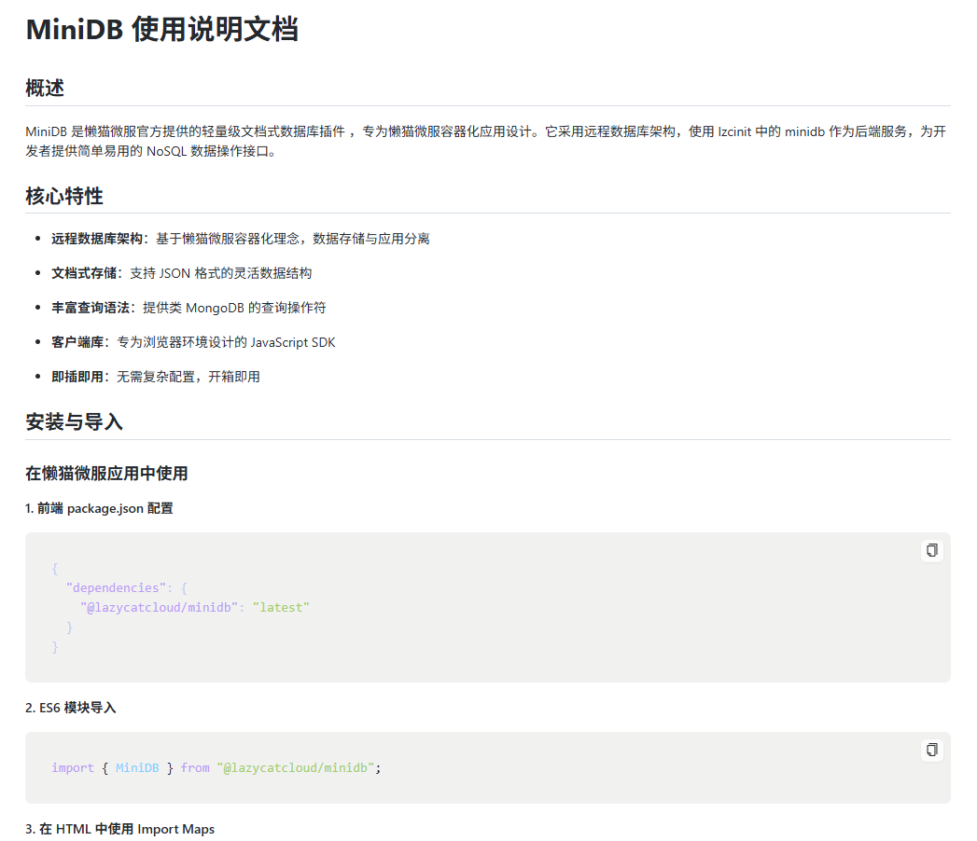977x841 pixels.
Task: Click the 即插即用 bullet item
Action: click(156, 378)
